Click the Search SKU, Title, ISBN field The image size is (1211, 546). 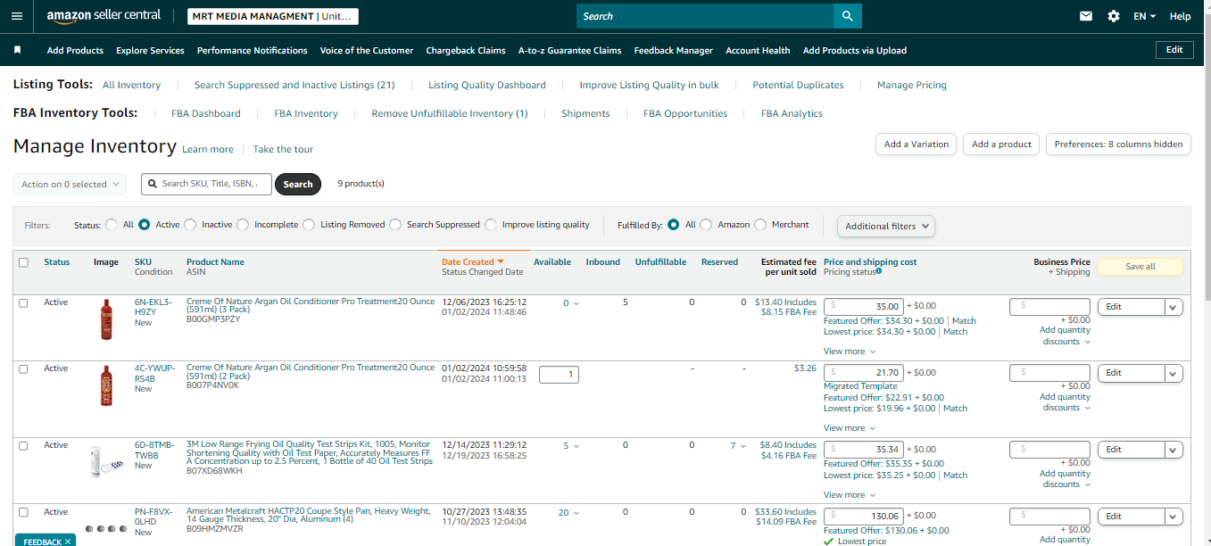206,184
